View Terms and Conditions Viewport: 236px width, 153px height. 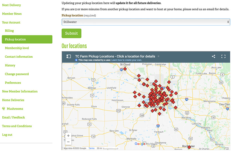pos(17,126)
